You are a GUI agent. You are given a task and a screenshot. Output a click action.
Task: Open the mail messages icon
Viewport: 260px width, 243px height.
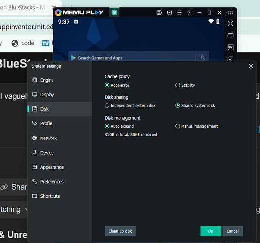click(x=169, y=13)
